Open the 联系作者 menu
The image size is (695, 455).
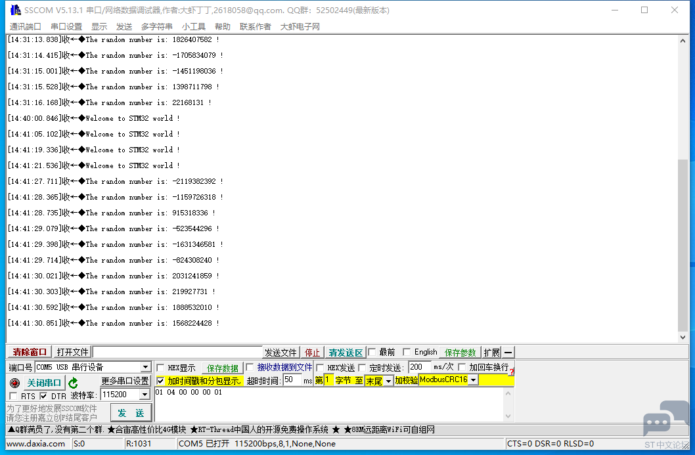coord(256,26)
